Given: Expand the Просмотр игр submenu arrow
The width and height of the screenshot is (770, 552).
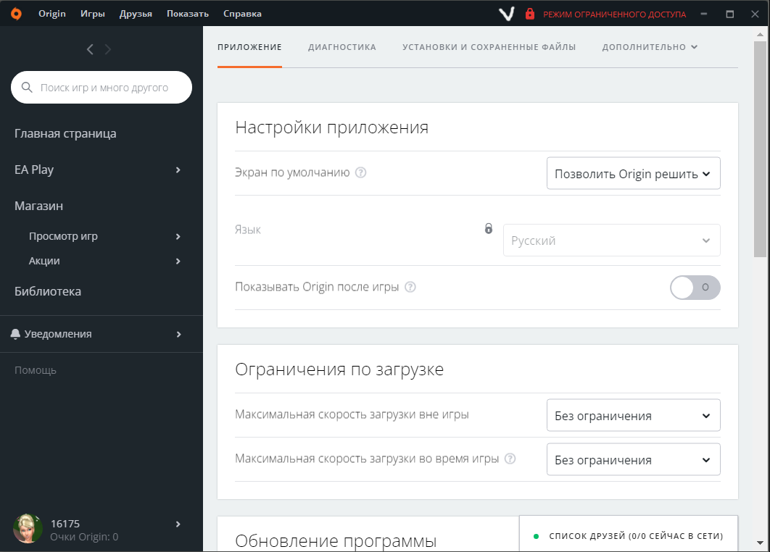Looking at the screenshot, I should pyautogui.click(x=178, y=236).
